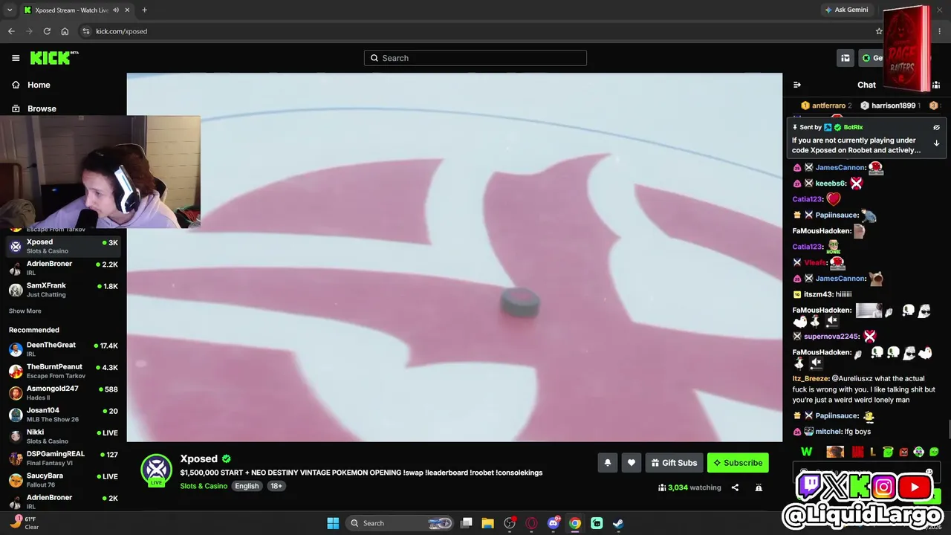Image resolution: width=951 pixels, height=535 pixels.
Task: Open recommended channel DSPGamingREAL
Action: pyautogui.click(x=63, y=457)
